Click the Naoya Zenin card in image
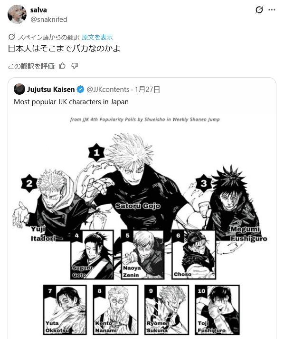This screenshot has width=284, height=339. 142,255
